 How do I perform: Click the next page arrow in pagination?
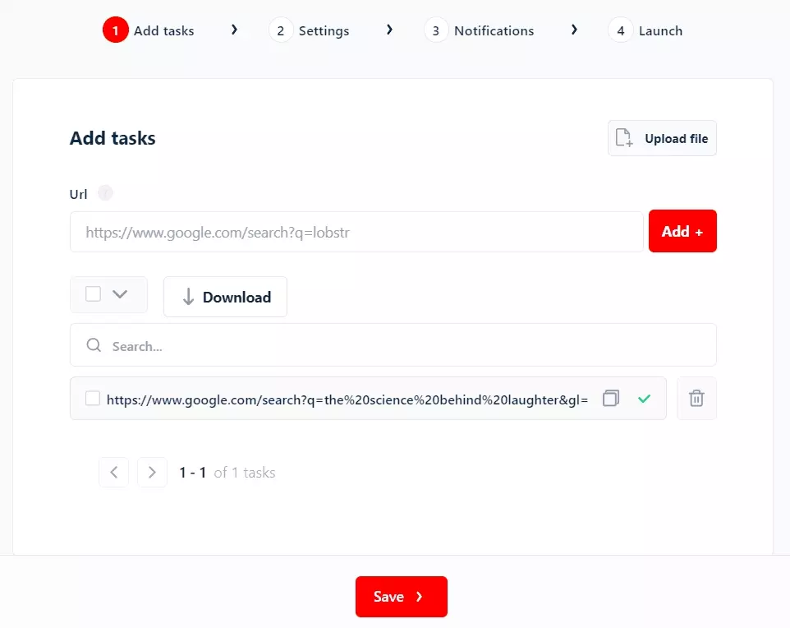point(152,472)
